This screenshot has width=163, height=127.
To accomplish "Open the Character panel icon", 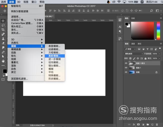I will [120, 27].
